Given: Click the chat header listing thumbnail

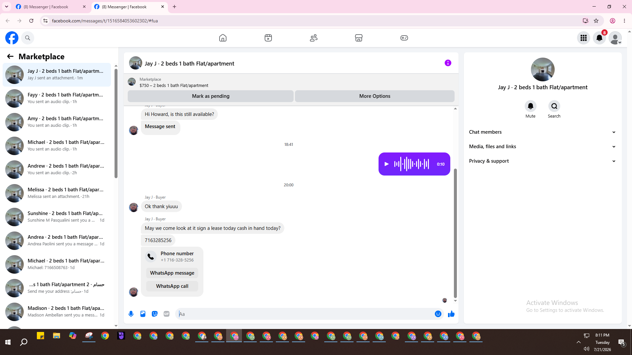Looking at the screenshot, I should (x=136, y=63).
